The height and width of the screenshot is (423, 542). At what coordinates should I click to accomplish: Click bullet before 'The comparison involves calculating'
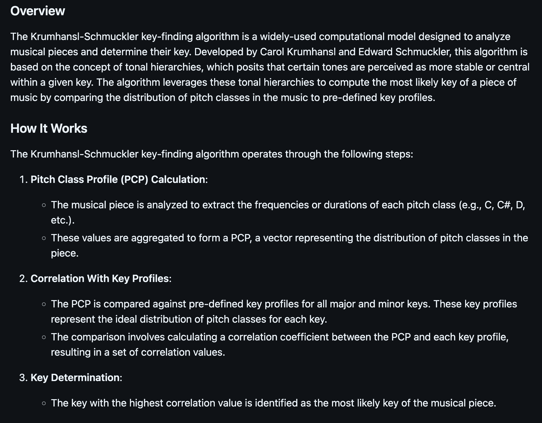(x=44, y=337)
